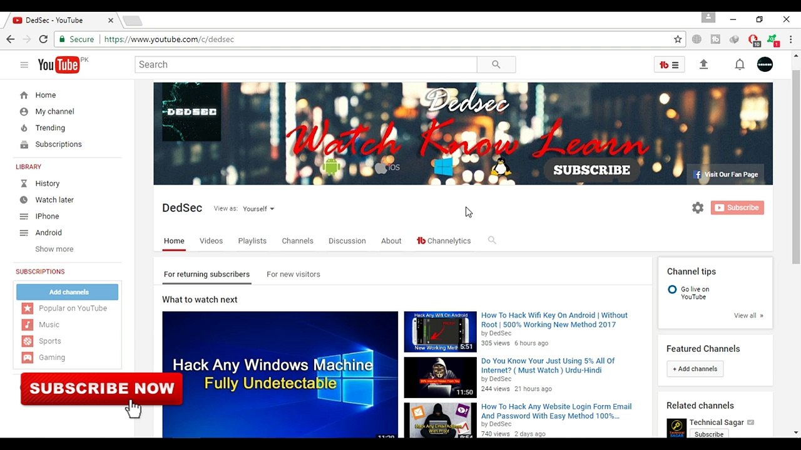Open the 11:50 Internet video thumbnail
Viewport: 801px width, 450px height.
[440, 377]
